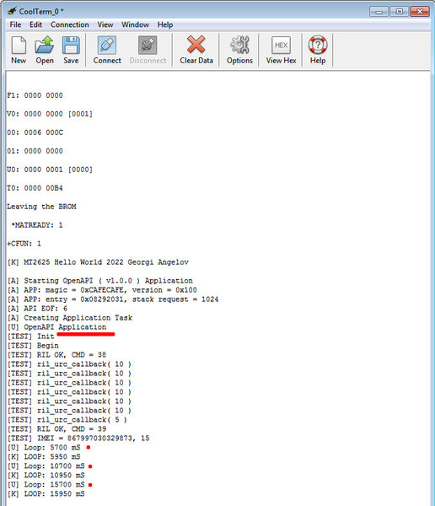Click the Open folder icon

(45, 45)
